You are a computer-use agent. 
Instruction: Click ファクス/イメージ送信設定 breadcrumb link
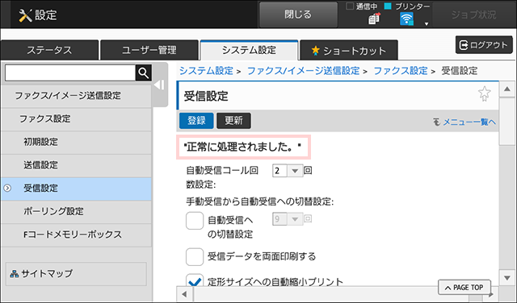(304, 71)
